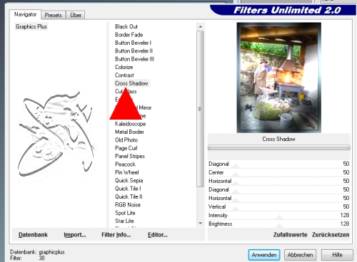Select Quick Tile II filter

[x=129, y=197]
